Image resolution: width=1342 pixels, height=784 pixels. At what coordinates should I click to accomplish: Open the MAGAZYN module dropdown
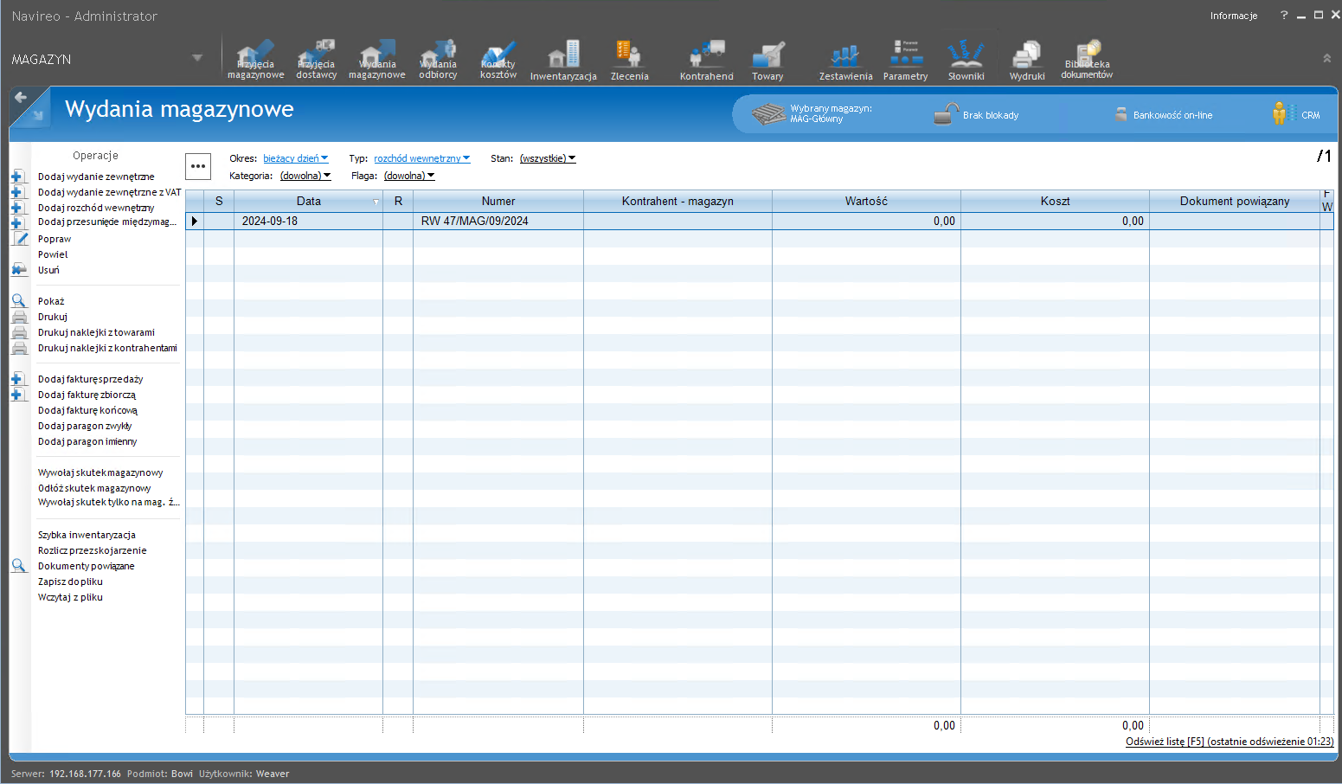(196, 59)
